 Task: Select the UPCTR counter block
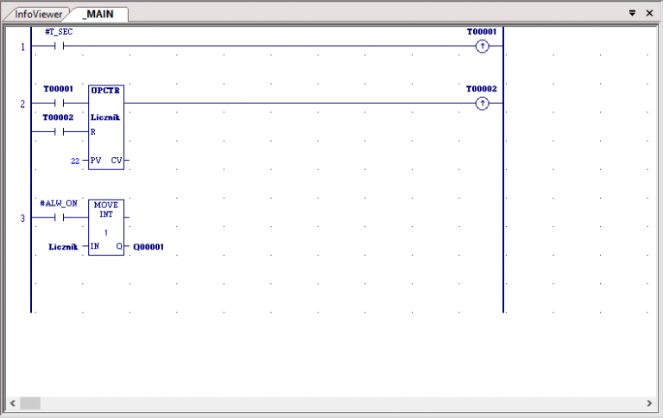coord(106,126)
